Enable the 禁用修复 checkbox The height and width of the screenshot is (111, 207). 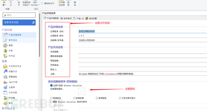[x=74, y=98]
